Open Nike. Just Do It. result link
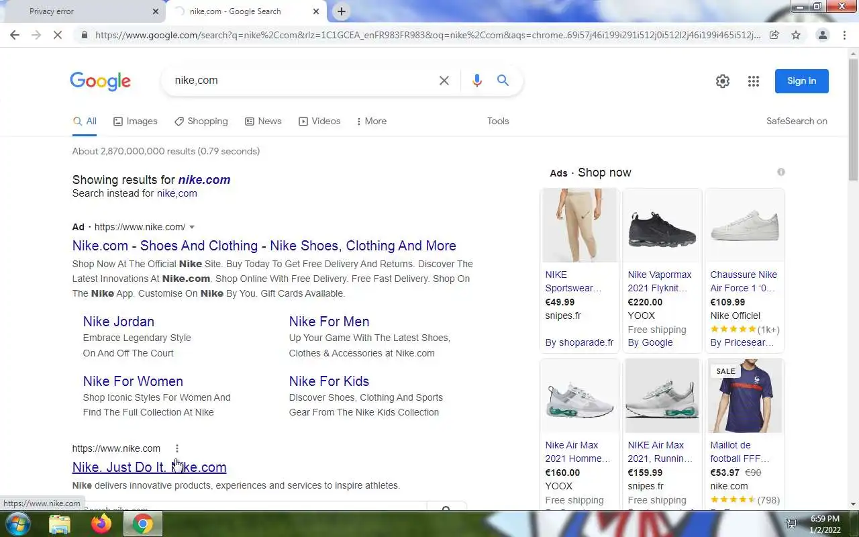The width and height of the screenshot is (859, 537). (x=149, y=467)
